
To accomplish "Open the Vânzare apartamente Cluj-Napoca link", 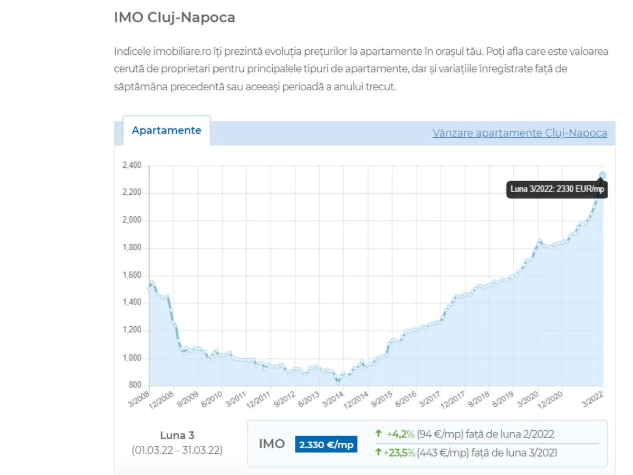I will coord(520,133).
